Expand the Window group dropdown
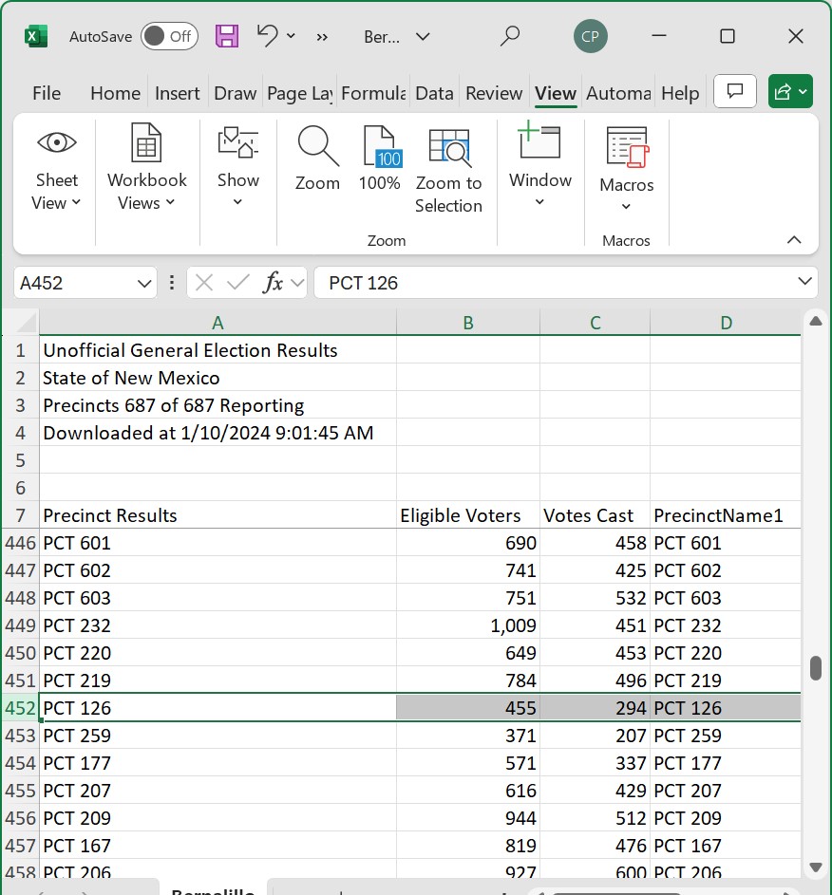 point(539,165)
